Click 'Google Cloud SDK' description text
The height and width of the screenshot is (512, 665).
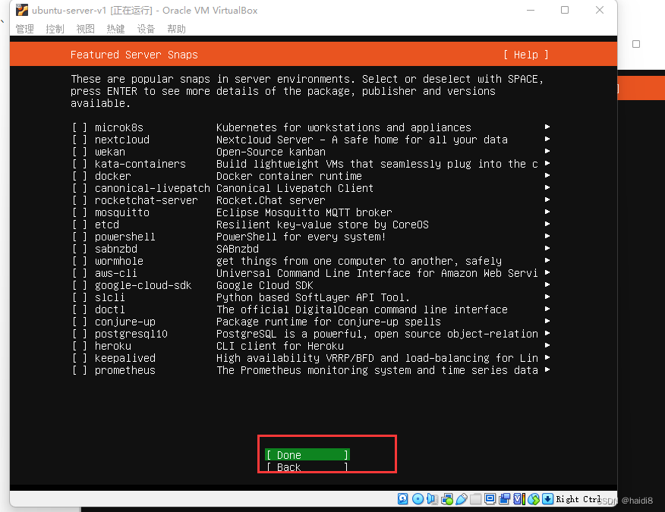point(265,286)
